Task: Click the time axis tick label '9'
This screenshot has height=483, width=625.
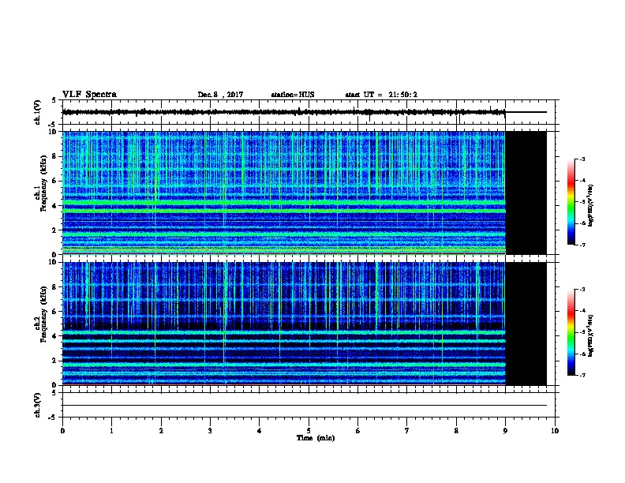Action: click(x=505, y=431)
